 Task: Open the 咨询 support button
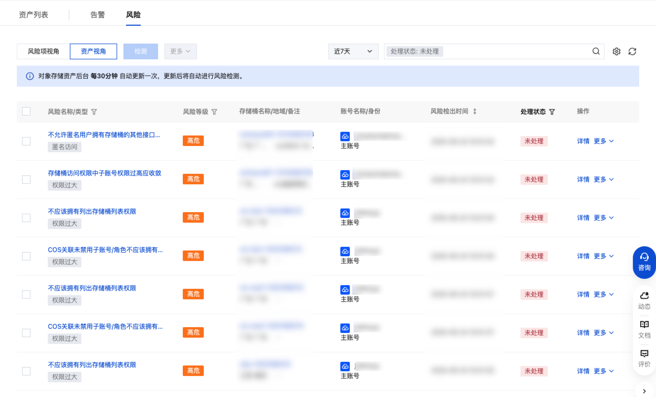644,262
